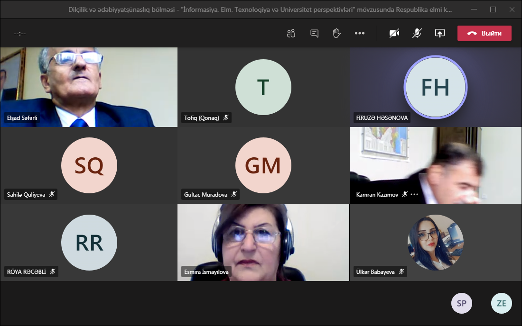The width and height of the screenshot is (522, 326).
Task: Click the SQ avatar of Sahilə Quliyeva
Action: tap(89, 165)
